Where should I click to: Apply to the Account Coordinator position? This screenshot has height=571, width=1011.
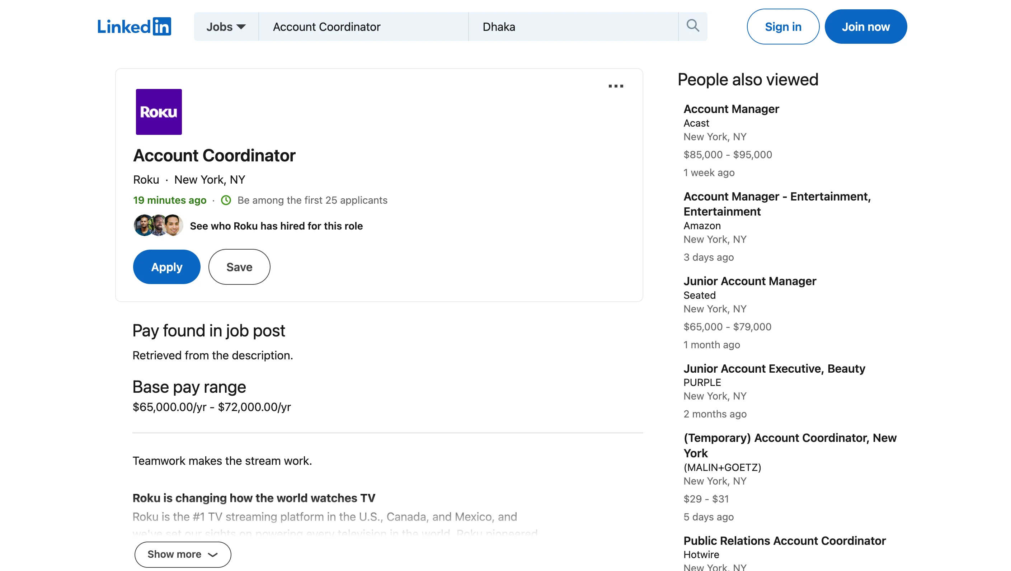tap(166, 266)
